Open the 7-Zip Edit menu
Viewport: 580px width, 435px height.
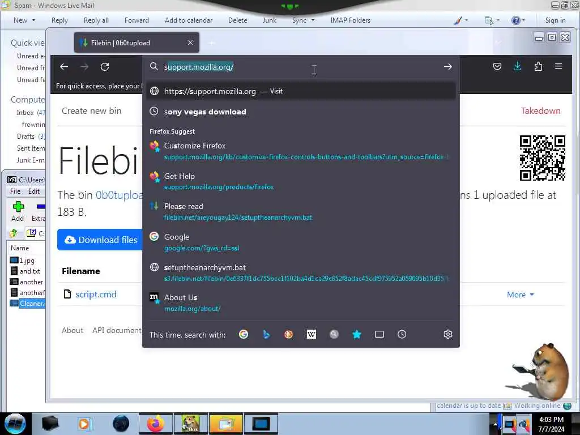(x=33, y=191)
